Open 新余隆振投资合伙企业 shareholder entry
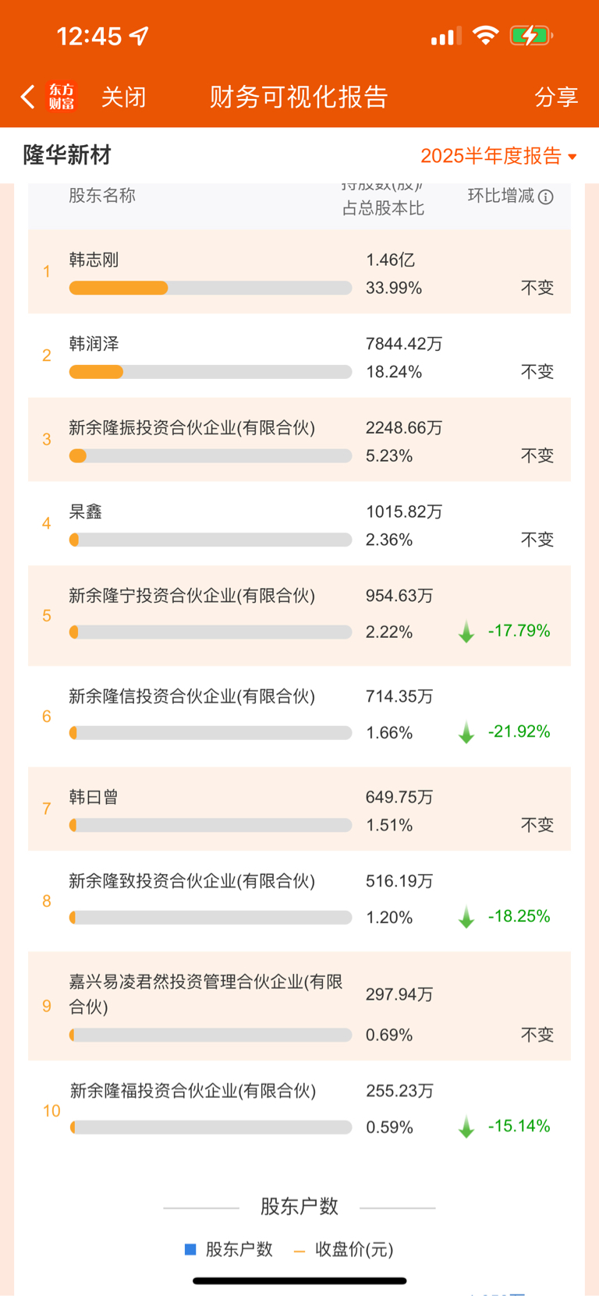599x1296 pixels. (299, 440)
